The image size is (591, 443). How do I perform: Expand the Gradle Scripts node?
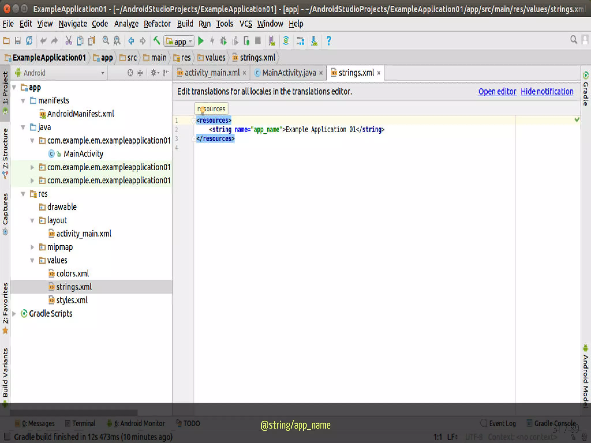pyautogui.click(x=14, y=314)
